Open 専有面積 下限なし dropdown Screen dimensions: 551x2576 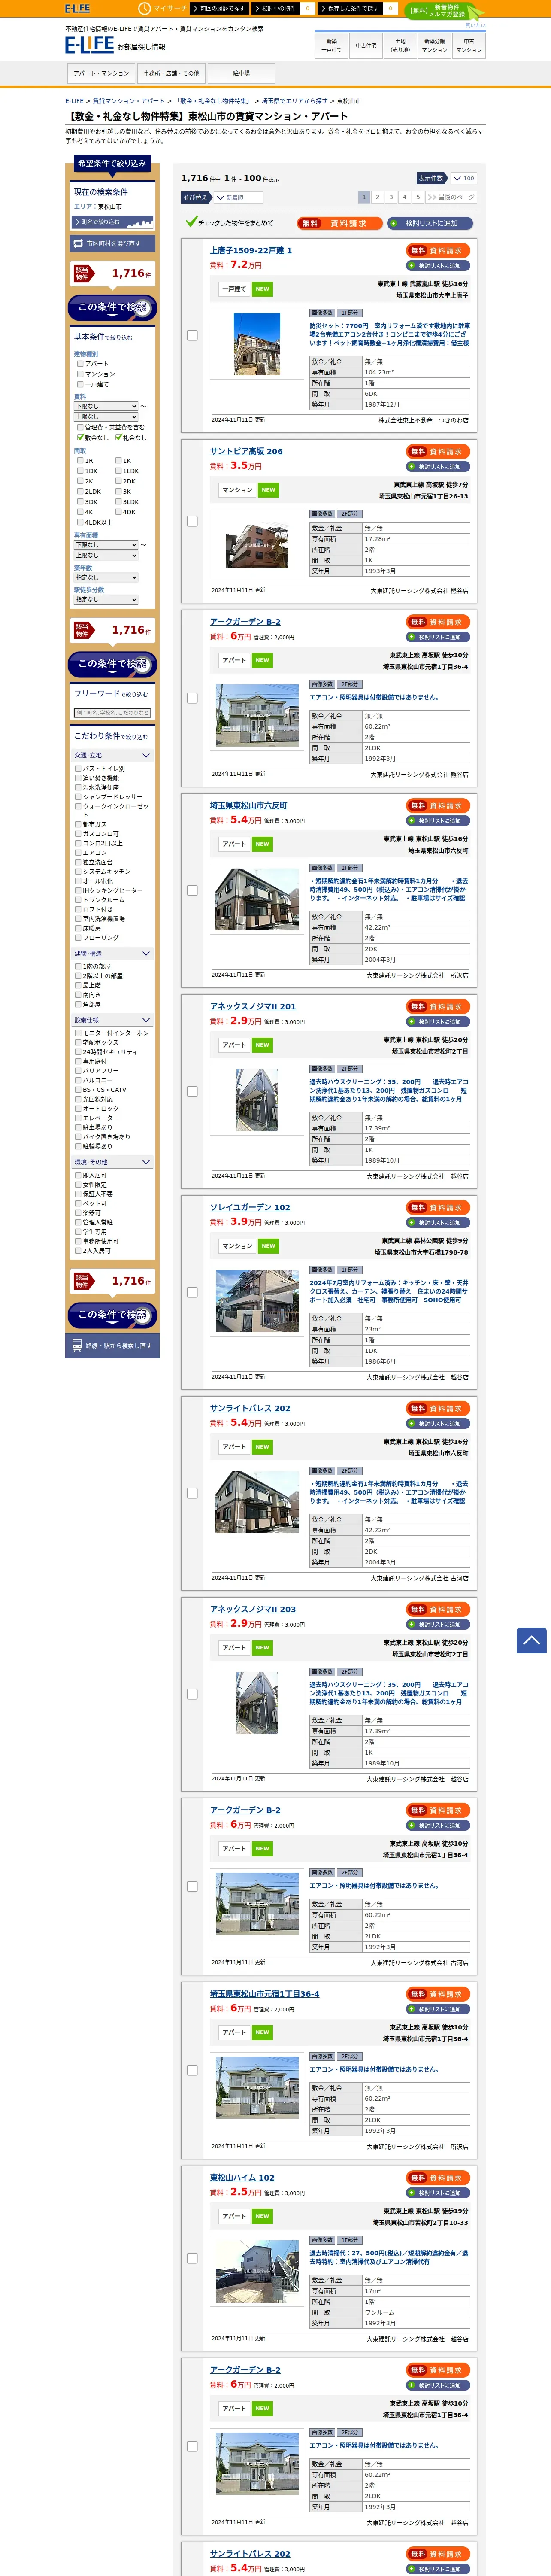(106, 545)
